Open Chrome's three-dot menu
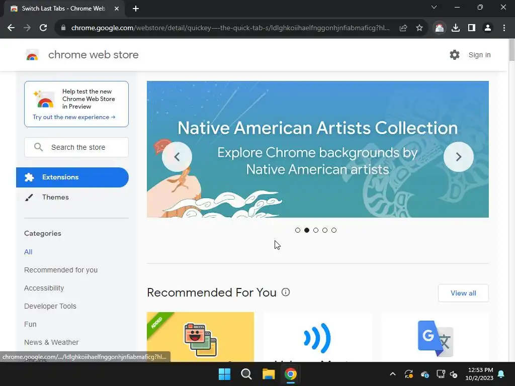This screenshot has width=515, height=386. coord(504,28)
